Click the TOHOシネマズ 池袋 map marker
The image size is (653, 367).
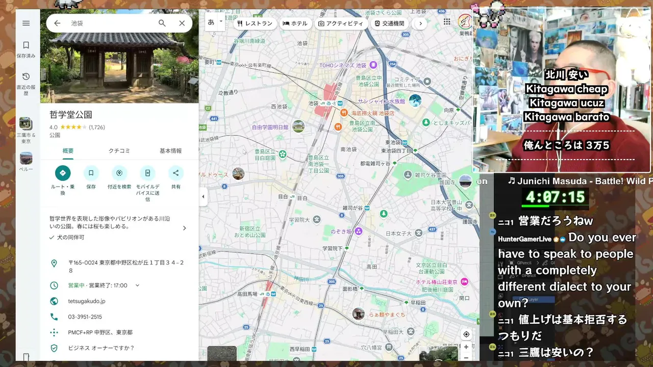click(x=373, y=65)
